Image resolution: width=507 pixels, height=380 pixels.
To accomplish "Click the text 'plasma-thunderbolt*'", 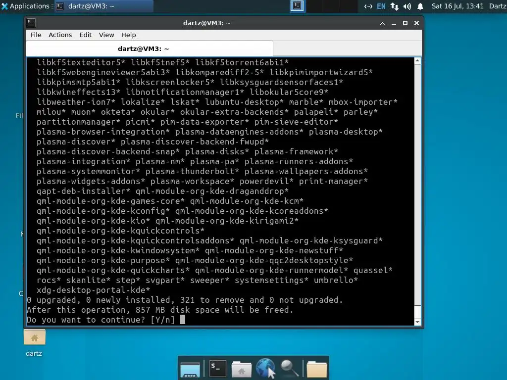I will (192, 171).
